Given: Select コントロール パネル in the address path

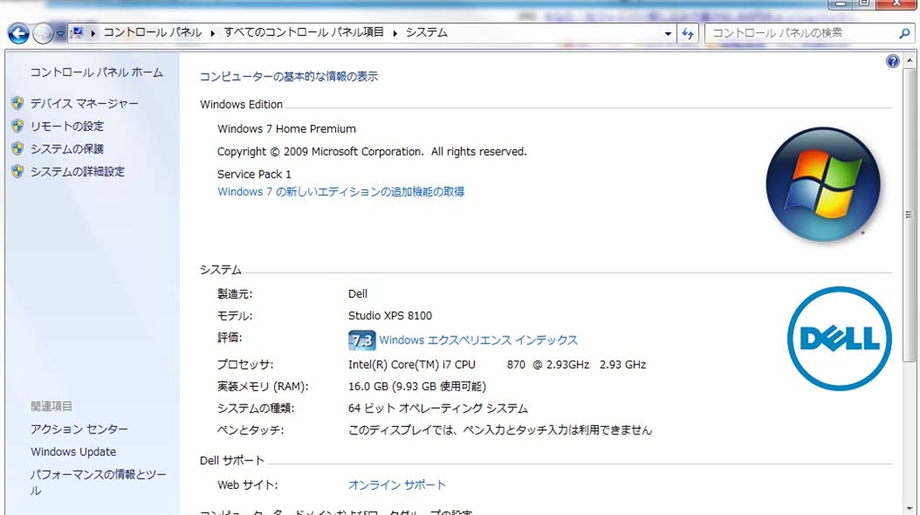Looking at the screenshot, I should coord(153,33).
